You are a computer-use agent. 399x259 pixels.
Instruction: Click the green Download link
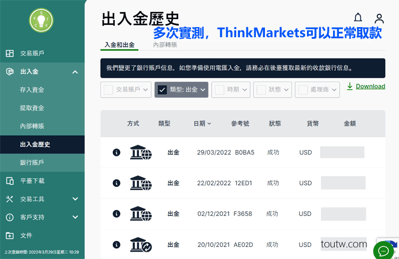coord(370,86)
